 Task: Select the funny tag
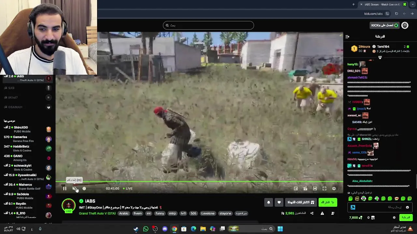[160, 214]
